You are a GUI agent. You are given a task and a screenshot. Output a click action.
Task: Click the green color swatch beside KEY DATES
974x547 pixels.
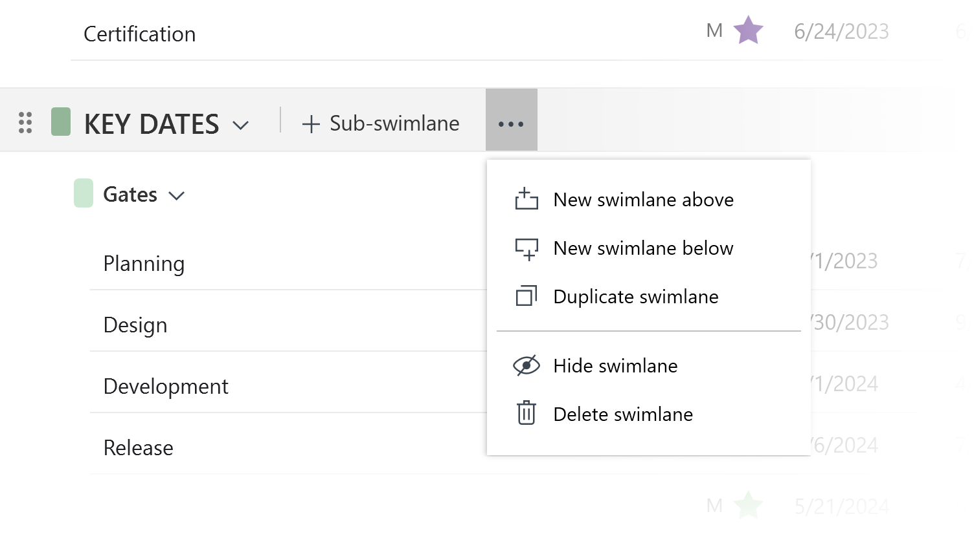coord(61,122)
